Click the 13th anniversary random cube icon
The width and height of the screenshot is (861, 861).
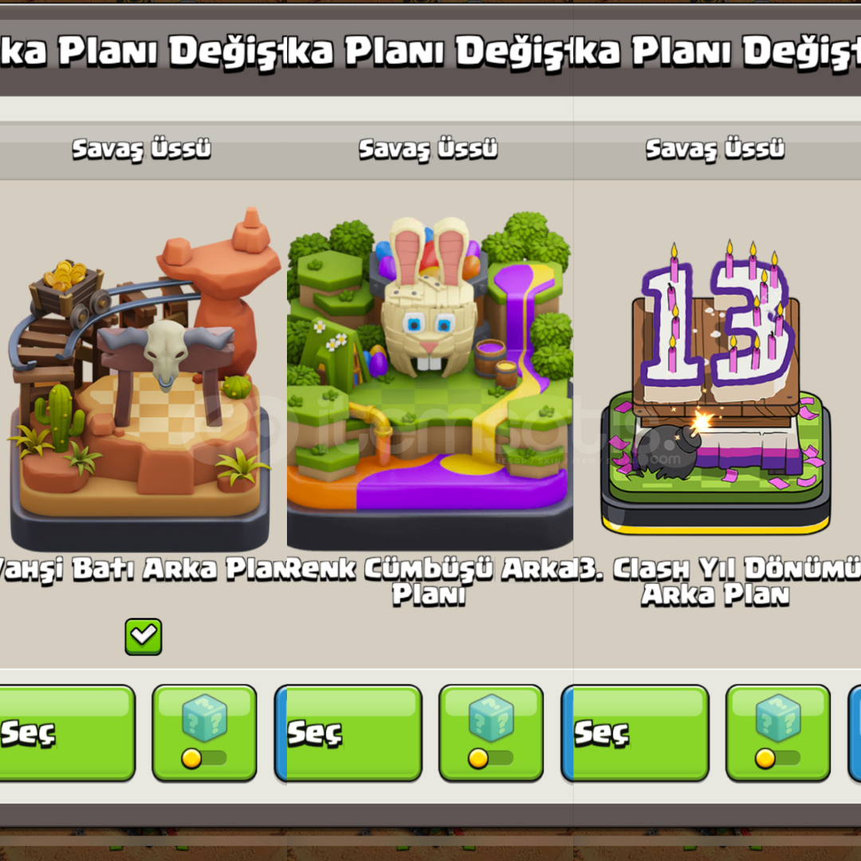[x=777, y=717]
